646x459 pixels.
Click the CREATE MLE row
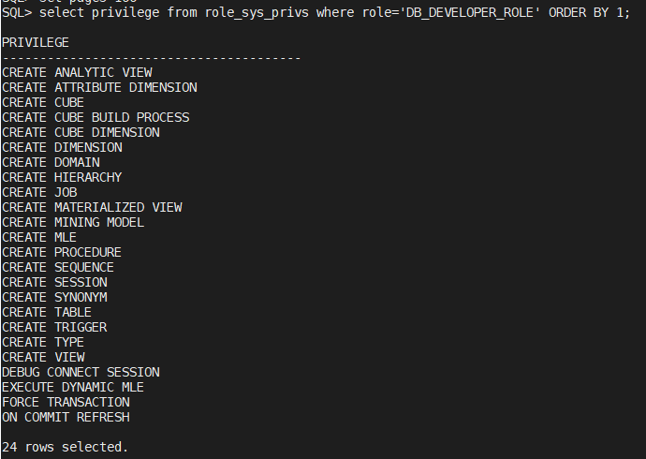39,237
